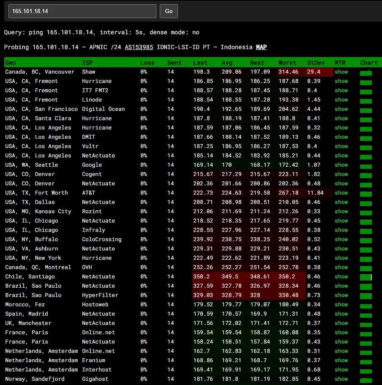Show MTR for Fremont IT7 FMT2 row
This screenshot has width=382, height=385.
tap(341, 91)
